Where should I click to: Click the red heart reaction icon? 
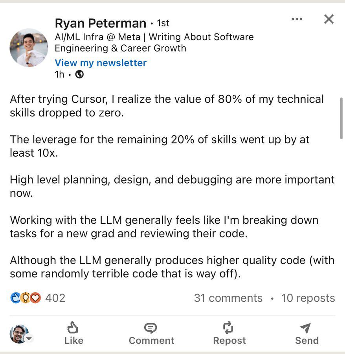click(35, 298)
